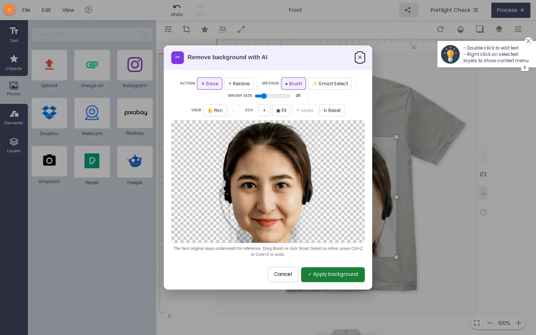Close the Remove background dialog
Viewport: 536px width, 335px height.
pyautogui.click(x=360, y=57)
